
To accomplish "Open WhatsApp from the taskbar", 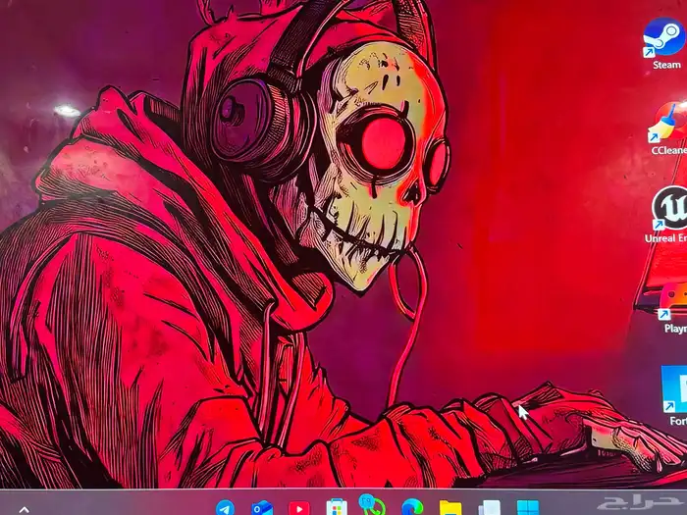I will pos(373,506).
